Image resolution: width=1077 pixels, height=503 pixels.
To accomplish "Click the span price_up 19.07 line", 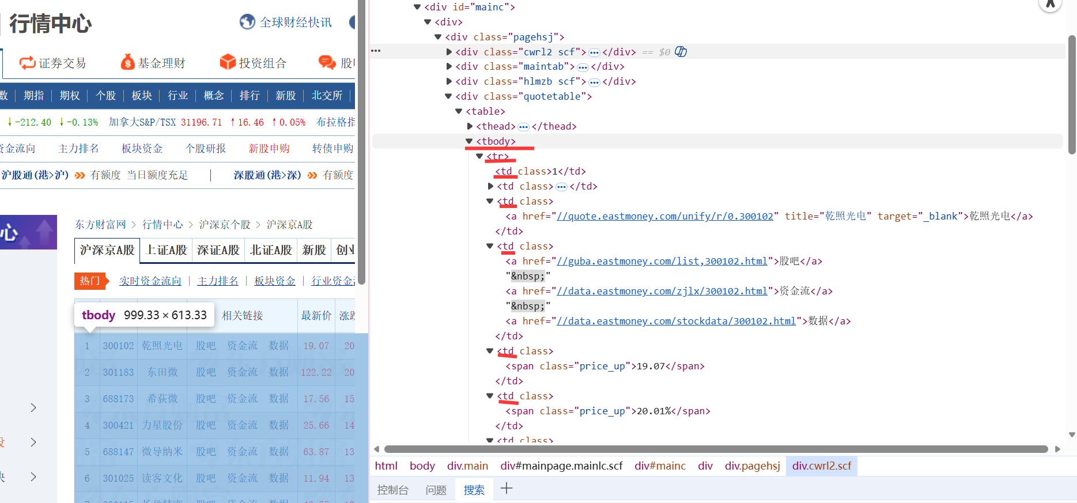I will point(605,366).
